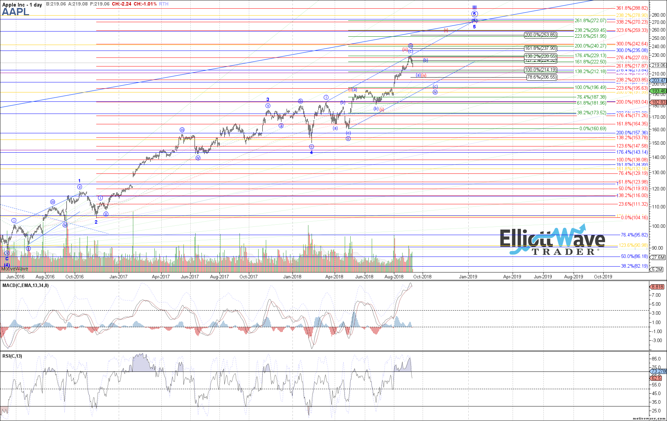Viewport: 667px width, 421px height.
Task: Click the RSI value tag 62.5
Action: coord(656,378)
